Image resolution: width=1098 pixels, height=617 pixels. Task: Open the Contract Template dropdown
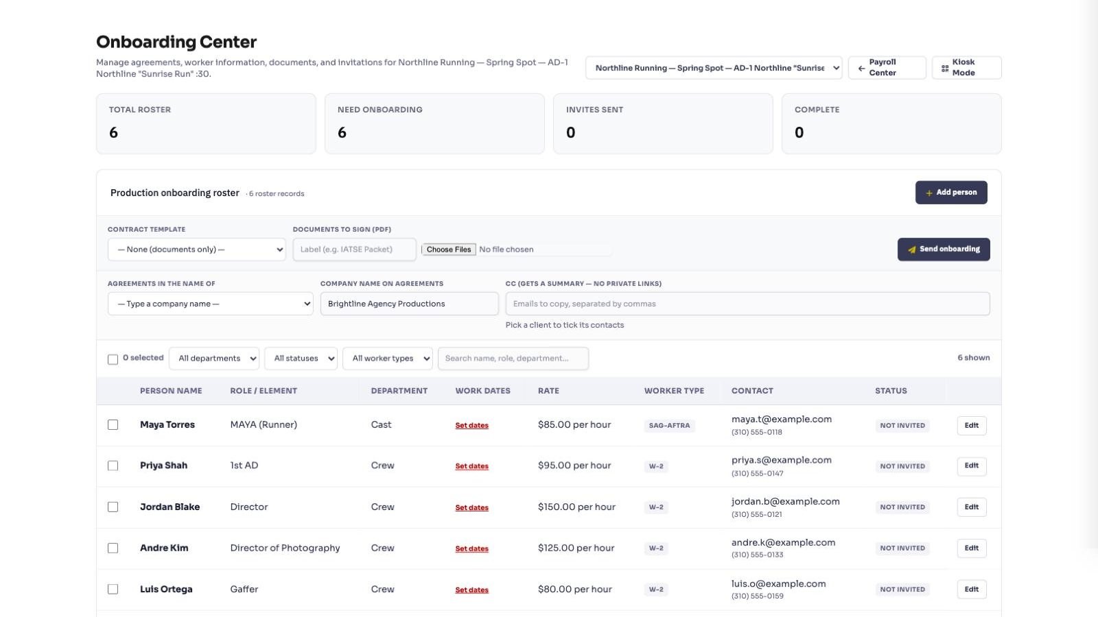[x=197, y=250]
